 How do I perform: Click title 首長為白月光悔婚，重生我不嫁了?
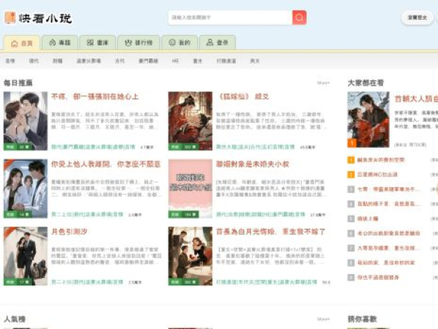(271, 232)
